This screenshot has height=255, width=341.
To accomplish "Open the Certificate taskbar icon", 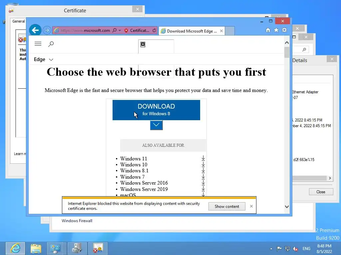I will pos(98,248).
